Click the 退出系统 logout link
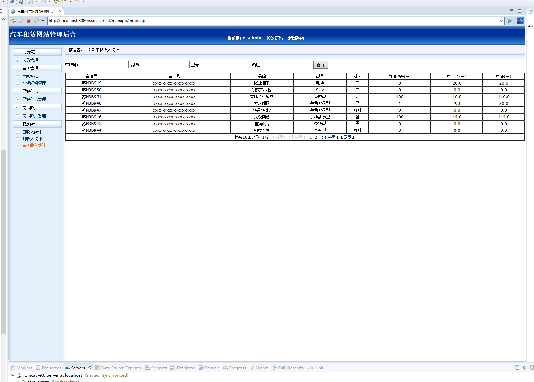 296,38
